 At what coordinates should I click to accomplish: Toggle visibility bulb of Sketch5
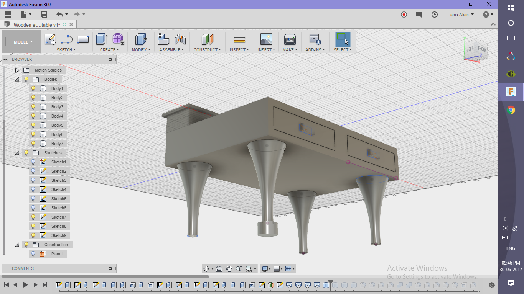pos(33,199)
